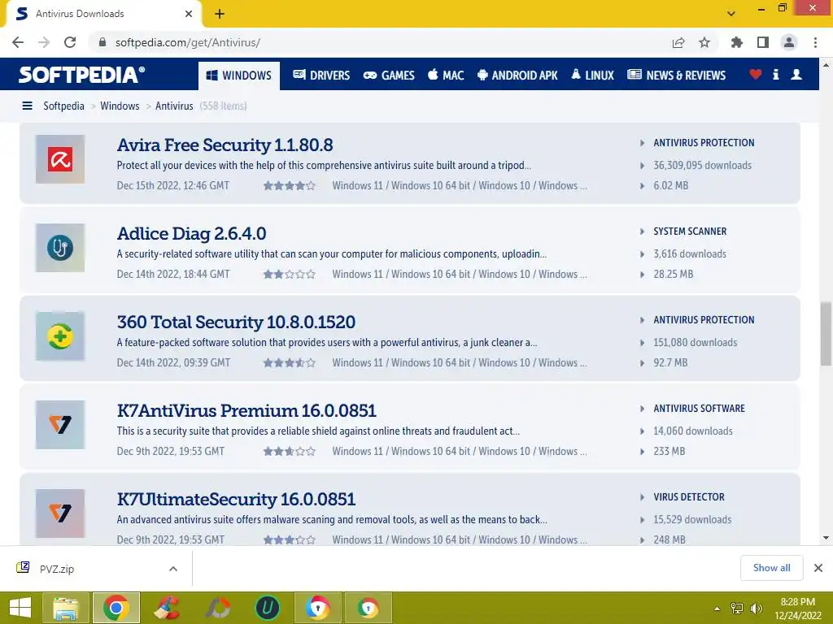Click the Avira Free Security app icon
This screenshot has width=833, height=624.
60,159
